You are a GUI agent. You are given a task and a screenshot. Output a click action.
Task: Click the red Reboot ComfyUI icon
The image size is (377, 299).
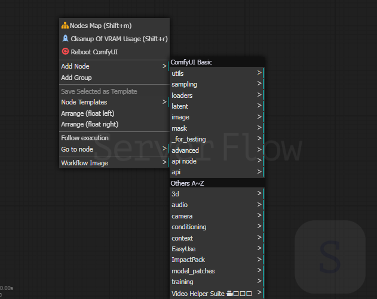coord(65,51)
